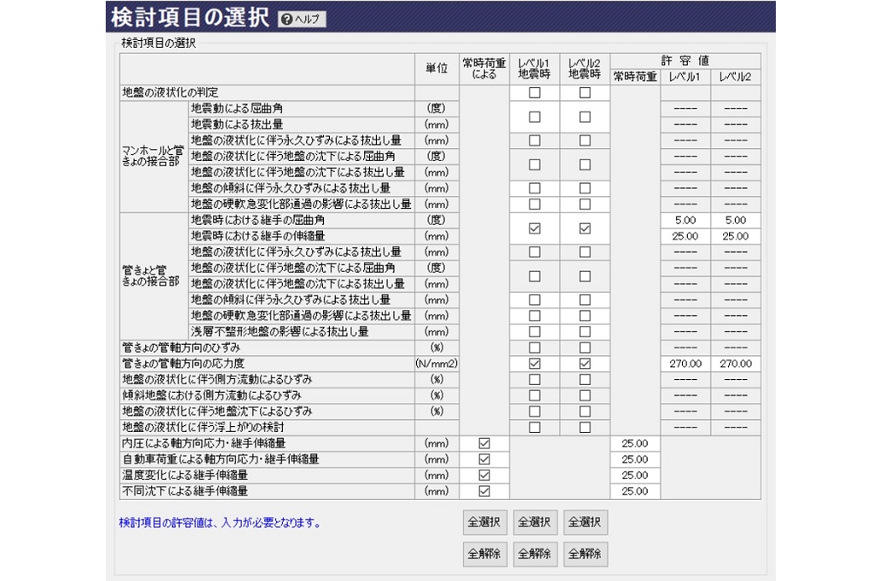Edit 常時荷重 allowable 25.00 for 温度変化 row
This screenshot has width=873, height=581.
635,475
